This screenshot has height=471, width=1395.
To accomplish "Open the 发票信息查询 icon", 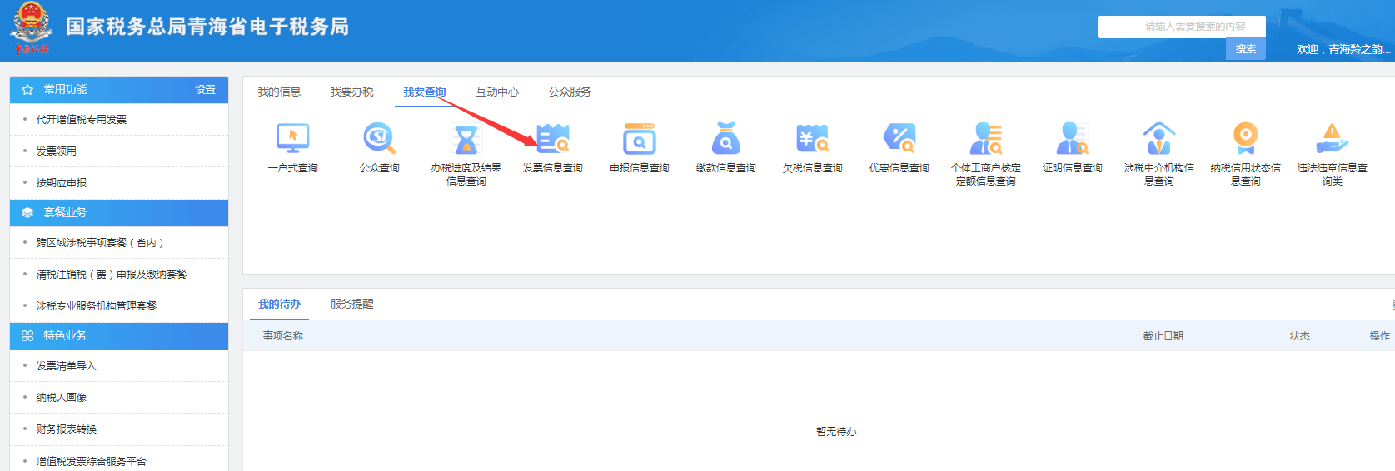I will (x=553, y=138).
